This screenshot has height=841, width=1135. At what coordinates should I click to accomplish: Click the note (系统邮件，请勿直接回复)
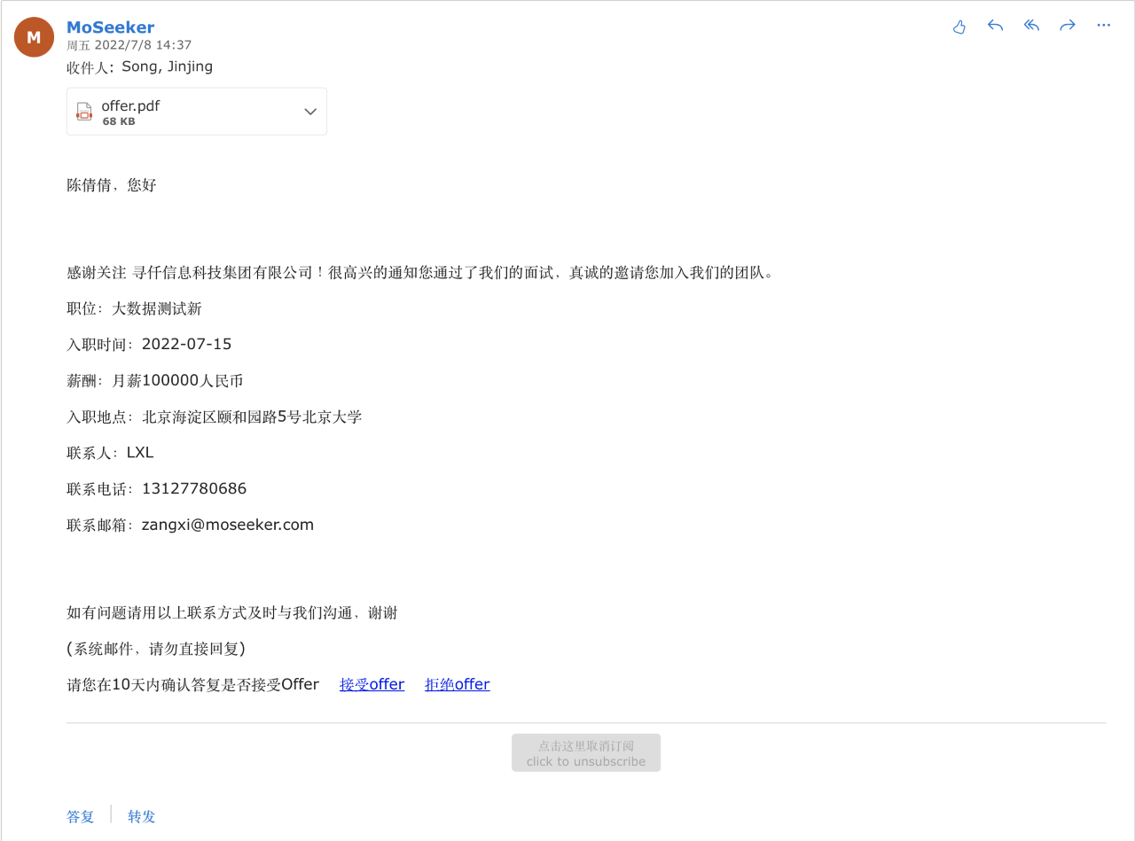point(156,649)
